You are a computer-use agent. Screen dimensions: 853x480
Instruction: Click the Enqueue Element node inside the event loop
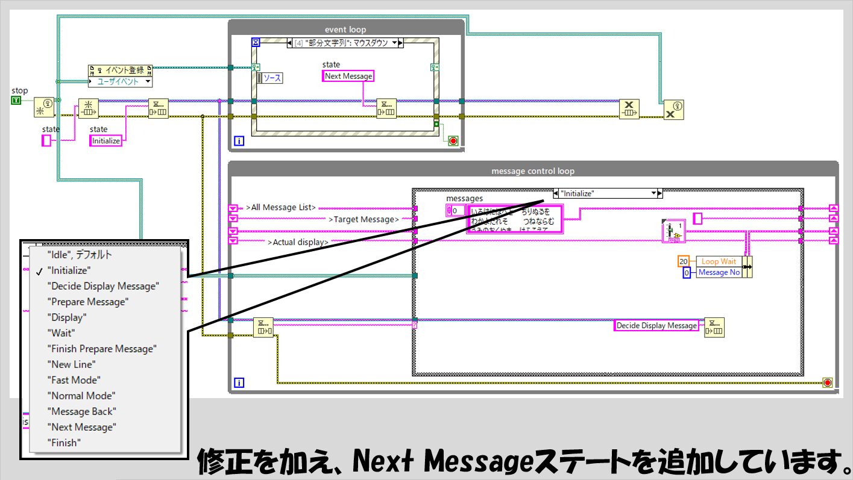click(x=386, y=109)
